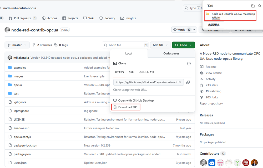Select the GitHub CLI clone option

coord(146,72)
